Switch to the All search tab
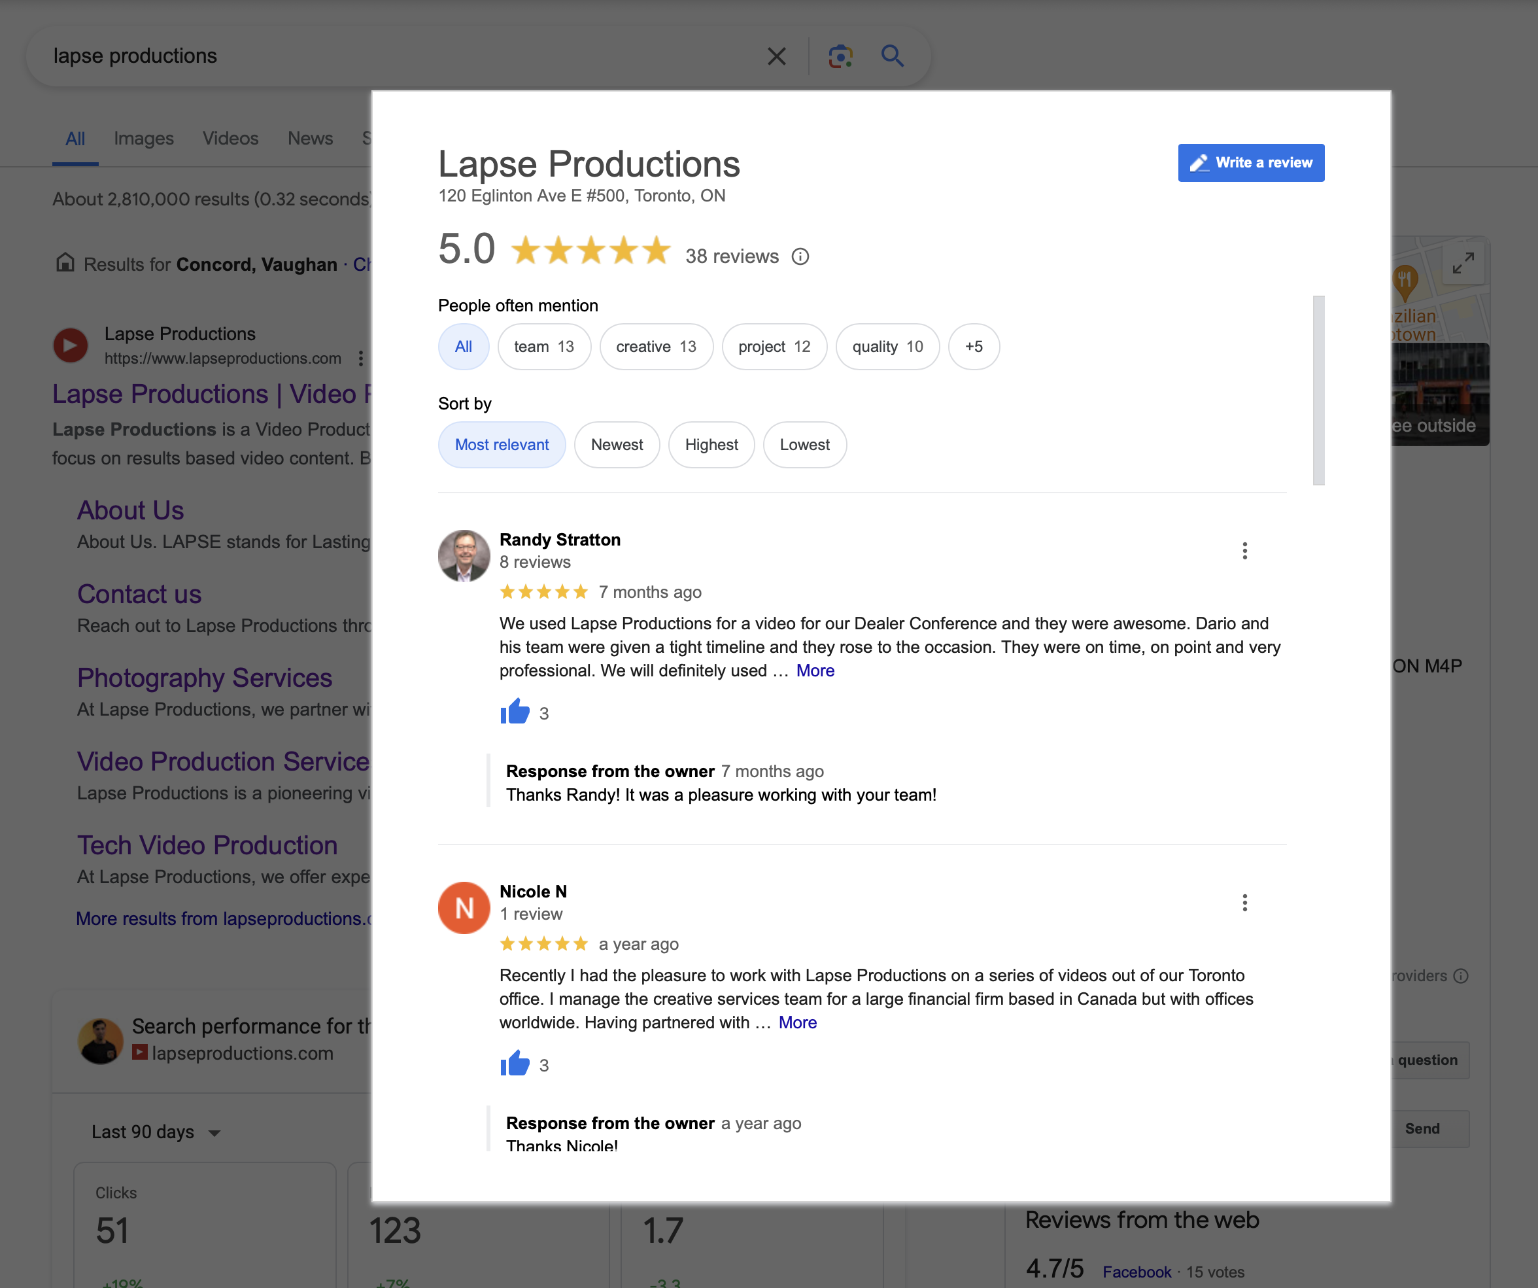The height and width of the screenshot is (1288, 1538). pyautogui.click(x=75, y=139)
